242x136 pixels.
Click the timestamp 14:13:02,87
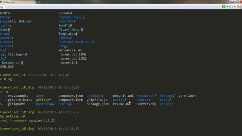59,75
